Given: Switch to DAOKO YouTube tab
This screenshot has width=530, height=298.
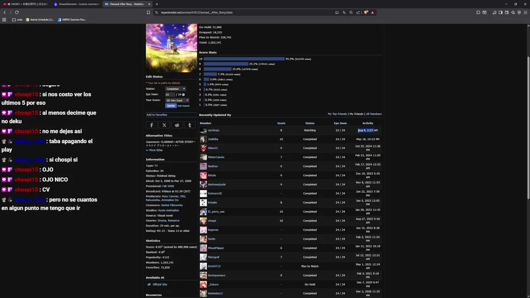Looking at the screenshot, I should (x=25, y=4).
